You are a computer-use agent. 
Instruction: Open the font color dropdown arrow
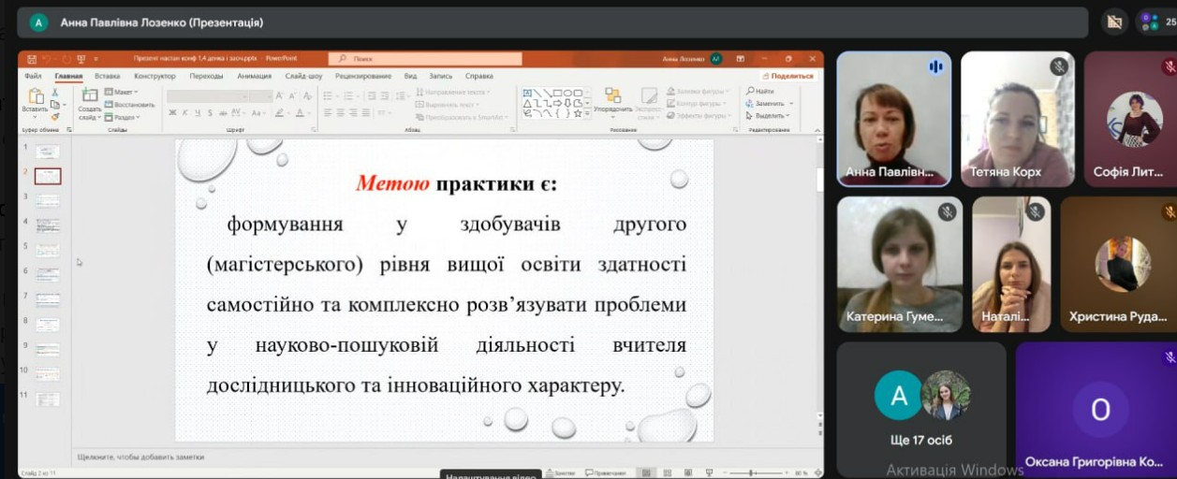[x=310, y=112]
